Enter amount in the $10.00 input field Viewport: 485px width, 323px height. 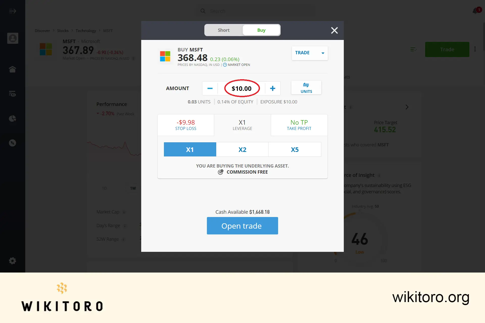pos(241,88)
